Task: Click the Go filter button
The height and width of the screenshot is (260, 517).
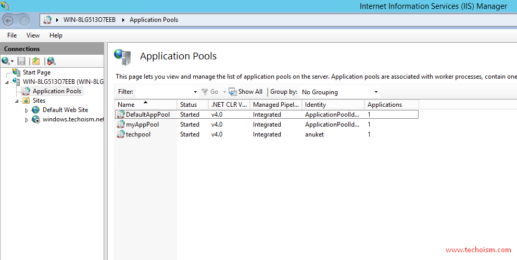Action: point(210,92)
